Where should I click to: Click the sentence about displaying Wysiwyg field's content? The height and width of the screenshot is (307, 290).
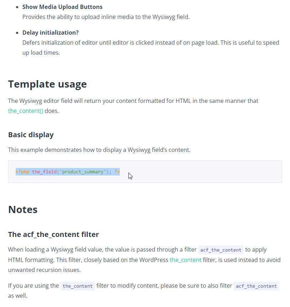click(99, 150)
